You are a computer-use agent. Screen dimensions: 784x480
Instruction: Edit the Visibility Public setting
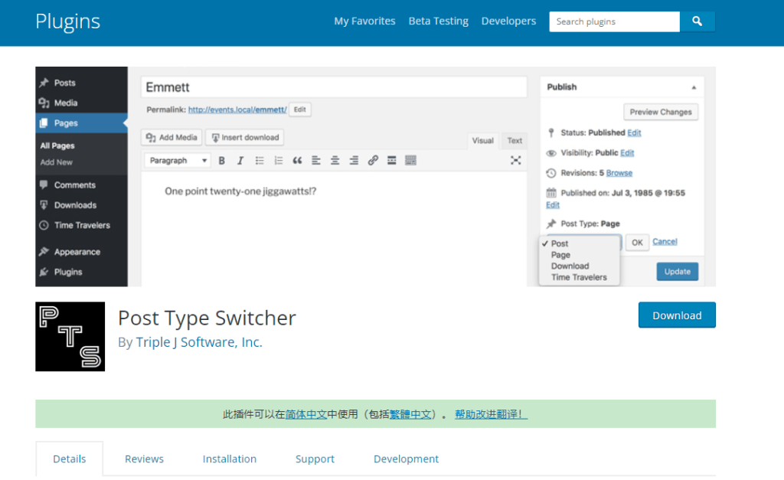[x=627, y=153]
